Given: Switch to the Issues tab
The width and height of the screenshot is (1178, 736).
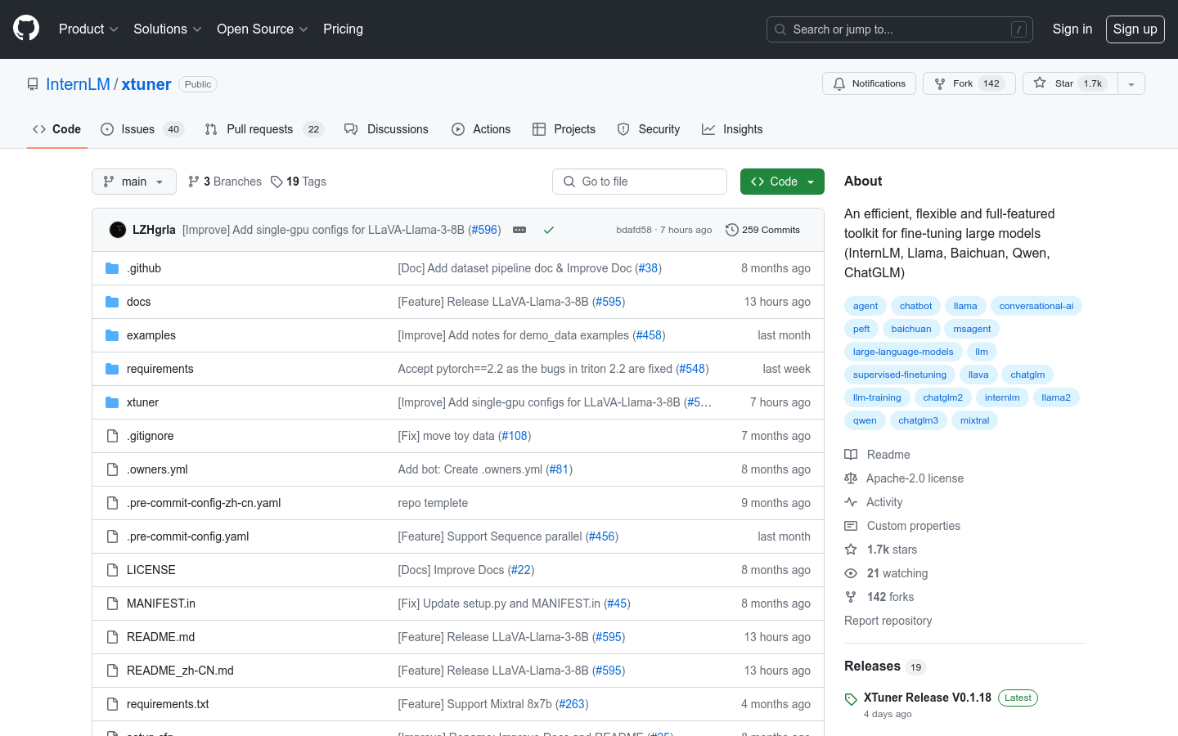Looking at the screenshot, I should pyautogui.click(x=142, y=129).
